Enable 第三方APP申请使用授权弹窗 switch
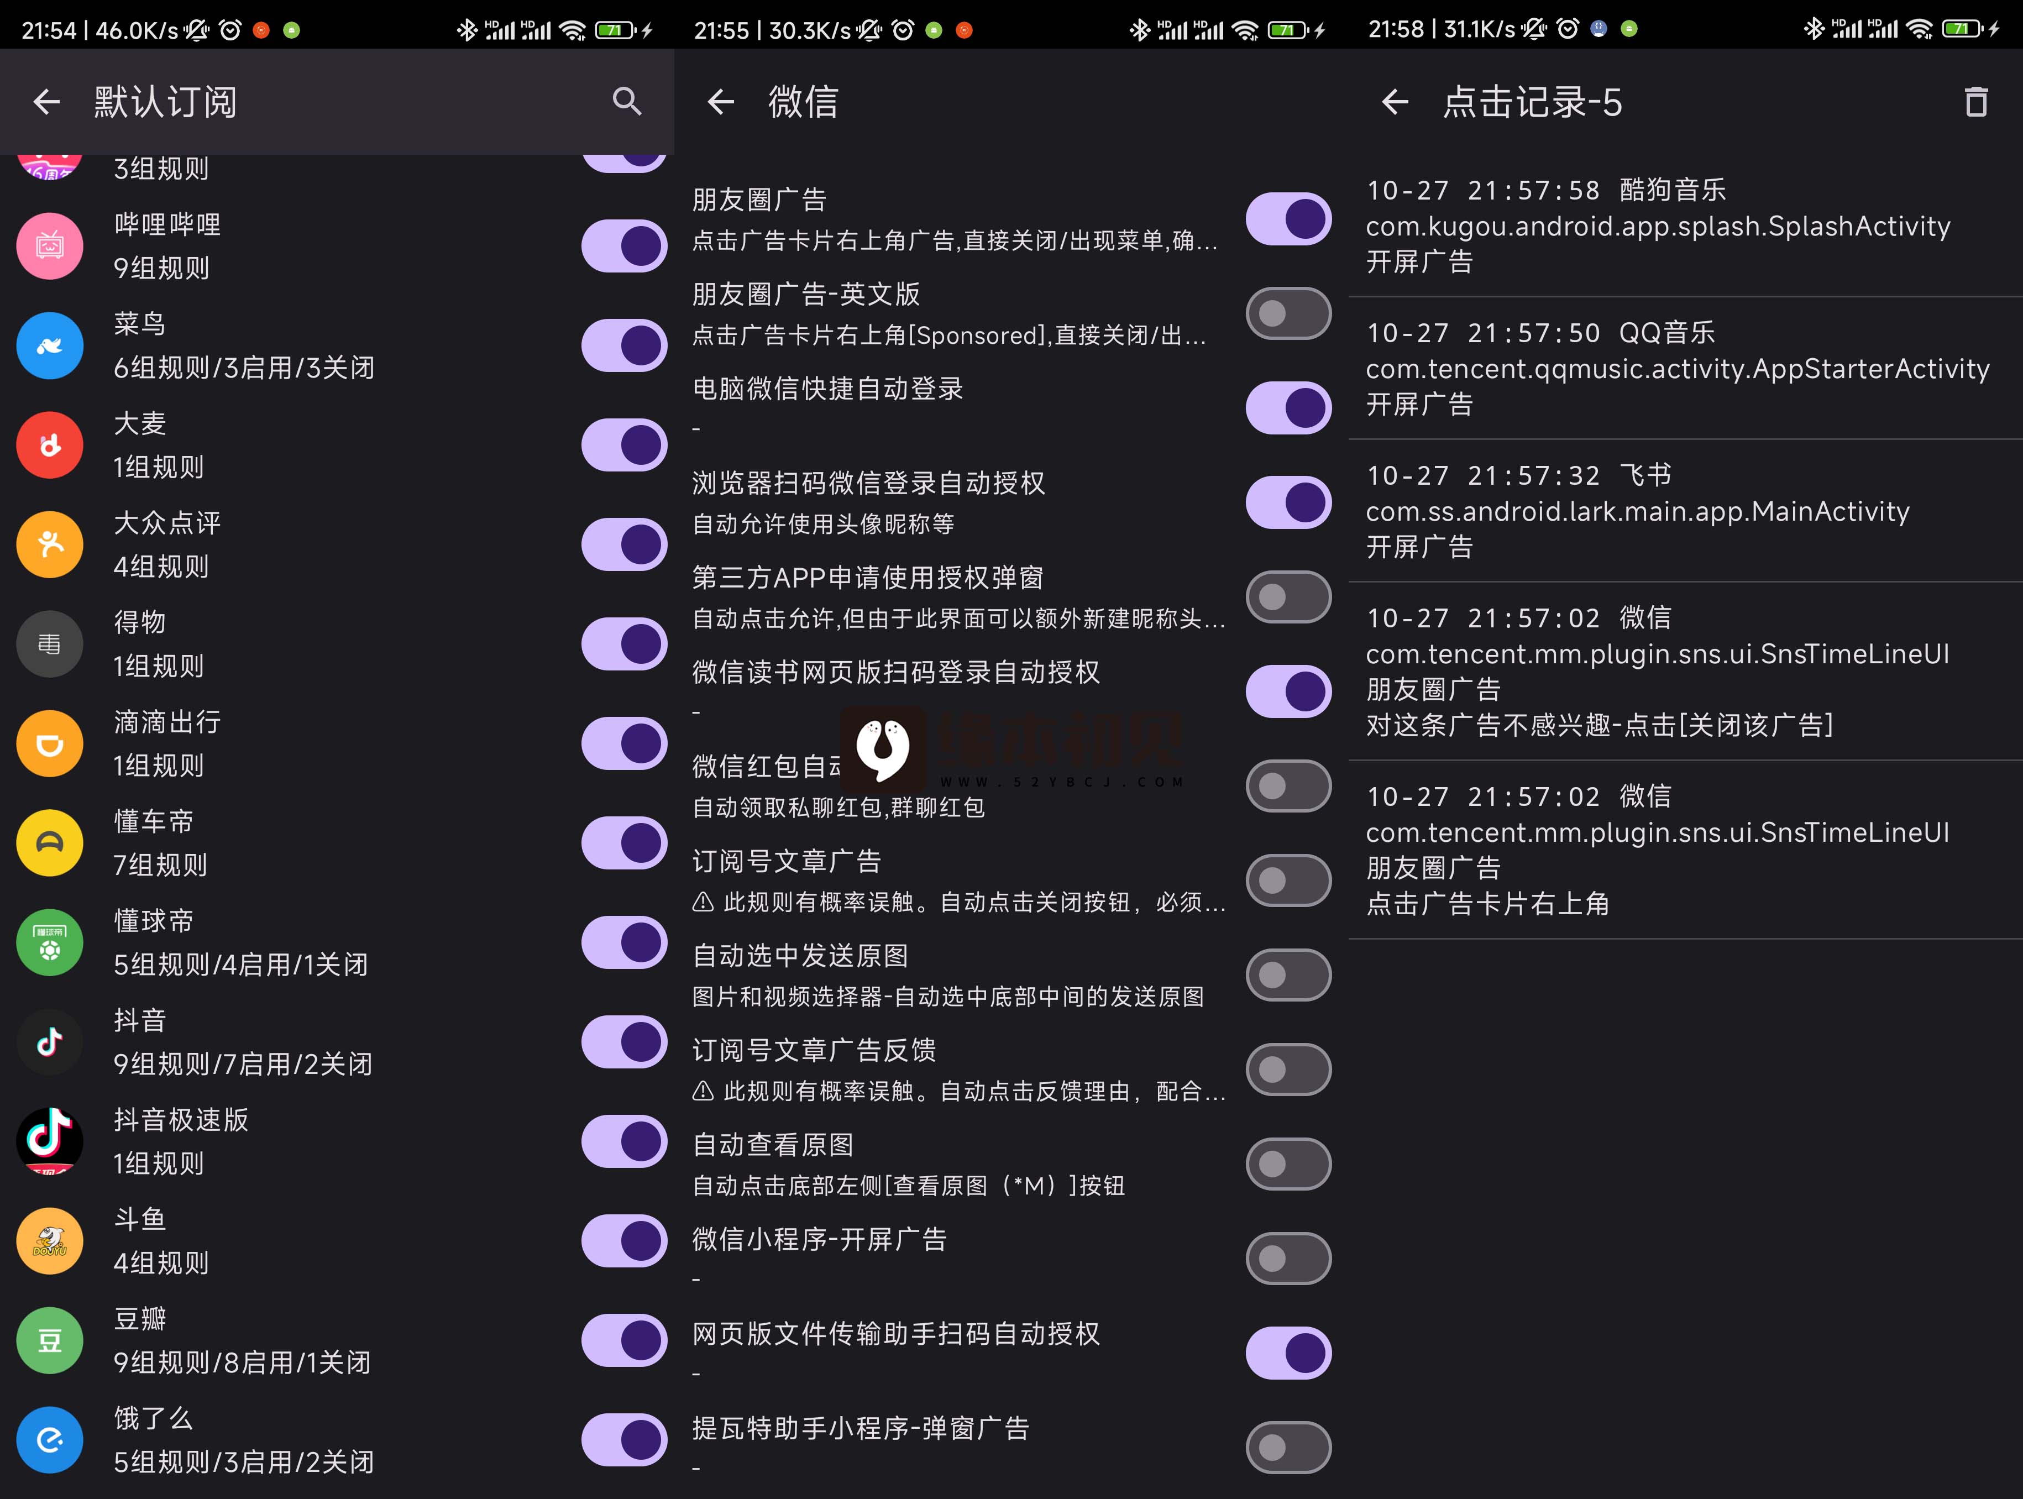 [1288, 597]
